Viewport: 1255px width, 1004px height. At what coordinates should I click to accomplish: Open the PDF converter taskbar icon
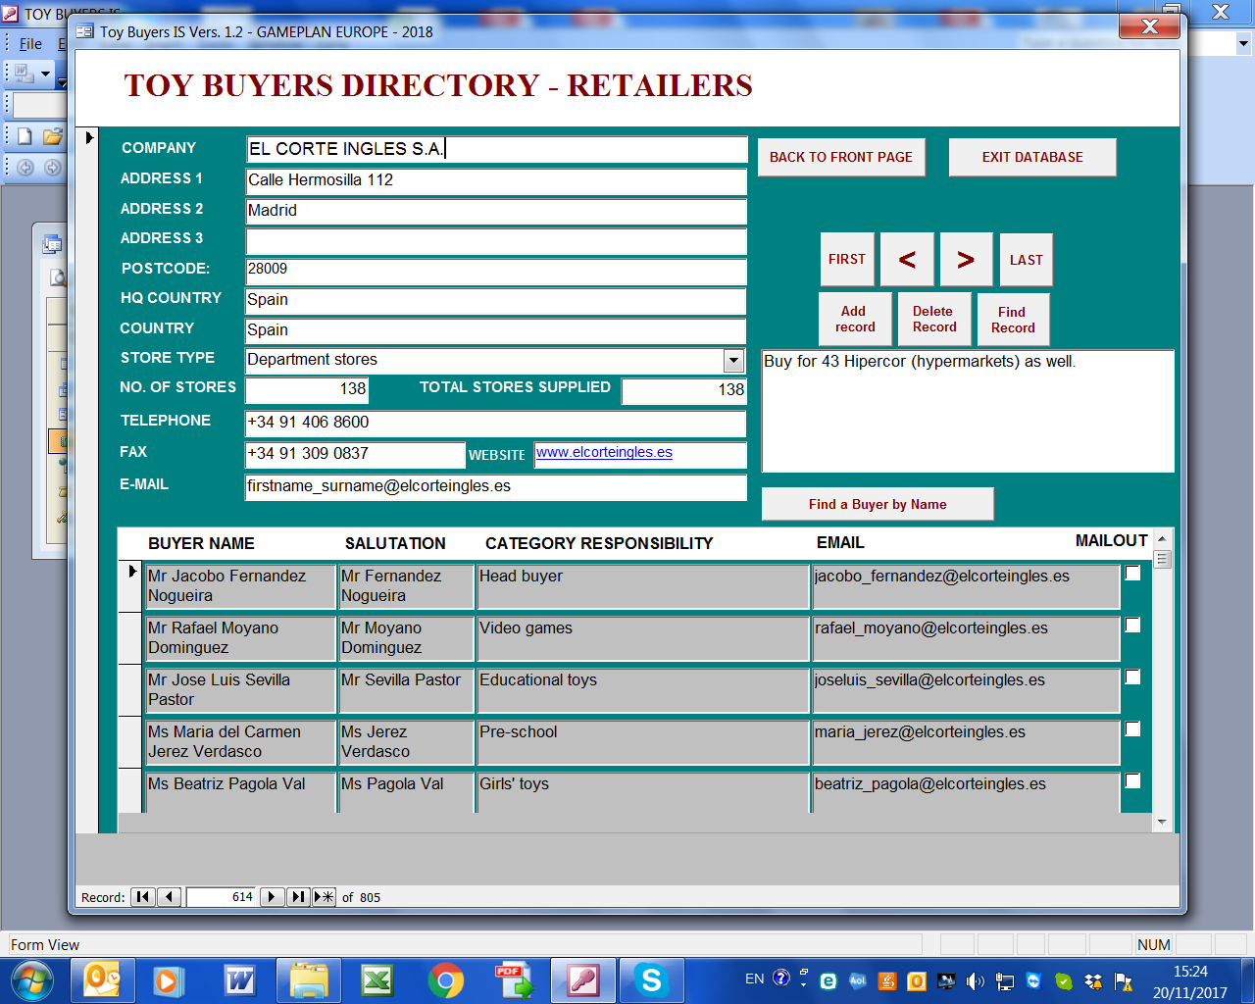[514, 979]
